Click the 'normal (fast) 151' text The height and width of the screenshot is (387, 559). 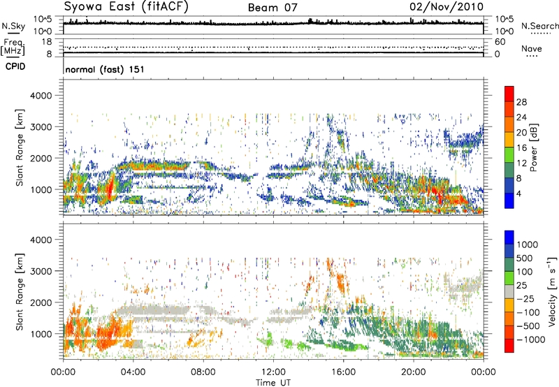[105, 69]
